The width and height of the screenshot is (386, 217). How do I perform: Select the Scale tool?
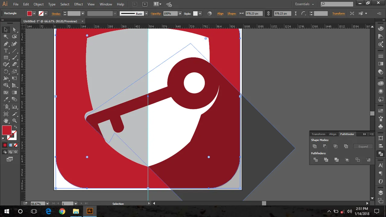(14, 72)
